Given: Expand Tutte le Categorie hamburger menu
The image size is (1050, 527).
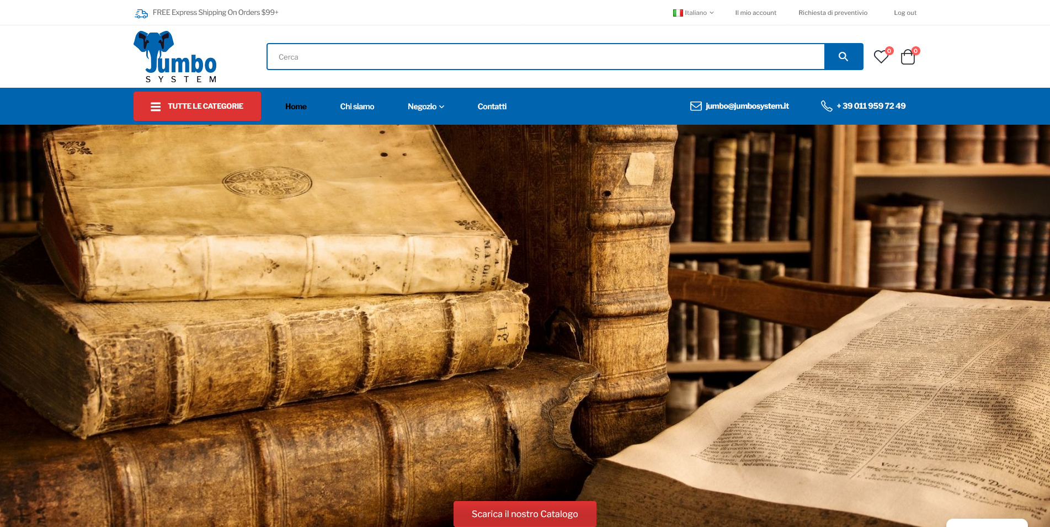Looking at the screenshot, I should pyautogui.click(x=197, y=107).
